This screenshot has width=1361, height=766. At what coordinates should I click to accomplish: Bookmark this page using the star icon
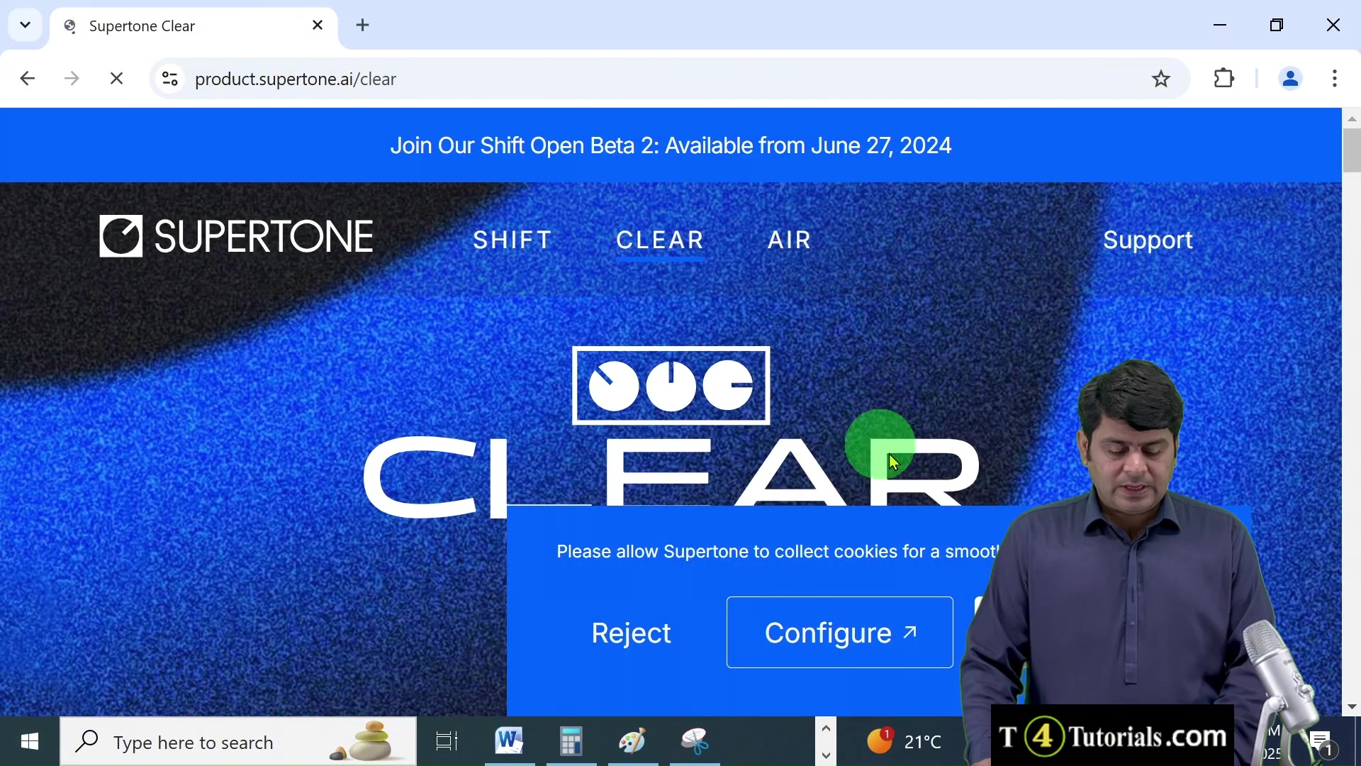coord(1161,79)
